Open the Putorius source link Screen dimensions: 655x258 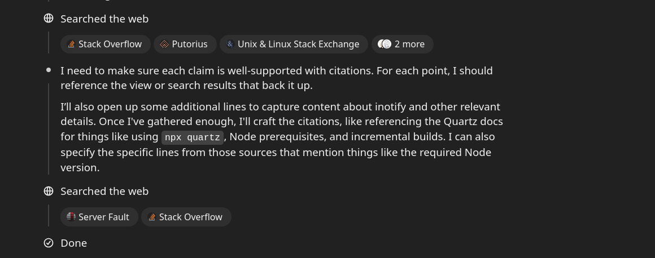185,44
